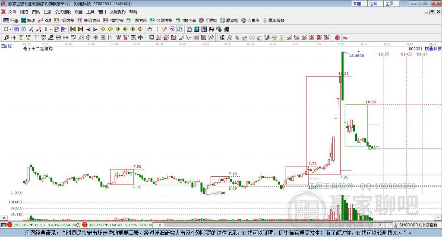Image resolution: width=442 pixels, height=237 pixels.
Task: Click the 002331 stock code link
Action: pos(416,49)
